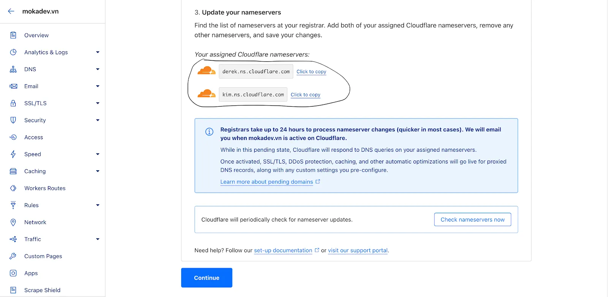The height and width of the screenshot is (297, 608).
Task: Open Learn more about pending domains
Action: tap(267, 182)
